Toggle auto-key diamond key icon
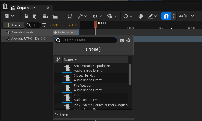 pos(140,16)
